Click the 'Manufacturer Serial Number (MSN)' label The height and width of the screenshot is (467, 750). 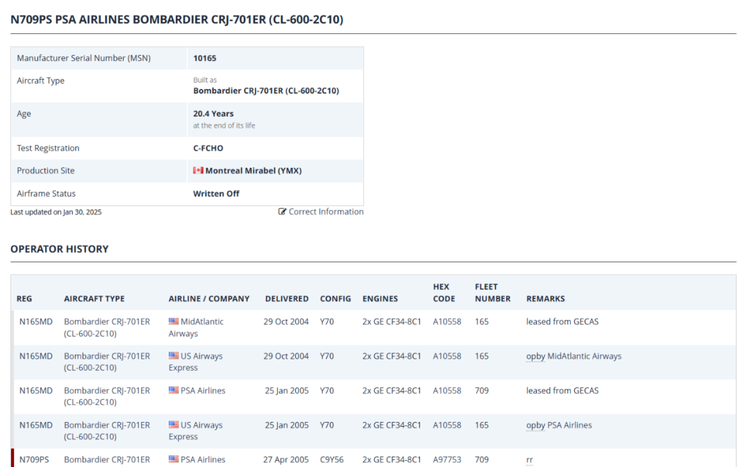click(x=84, y=58)
